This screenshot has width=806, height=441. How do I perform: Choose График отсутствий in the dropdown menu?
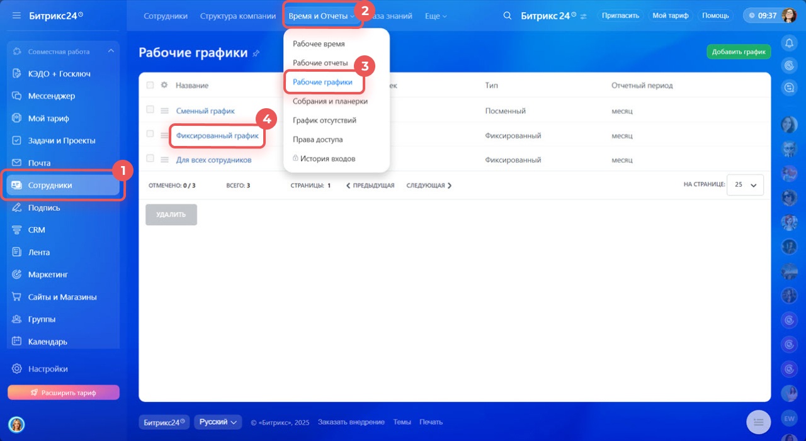point(324,120)
